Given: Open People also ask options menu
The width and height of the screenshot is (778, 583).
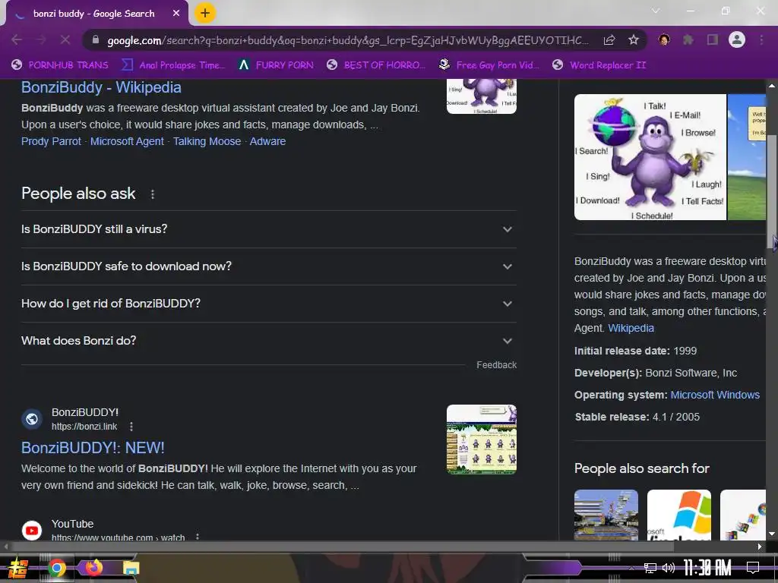Looking at the screenshot, I should (x=153, y=194).
